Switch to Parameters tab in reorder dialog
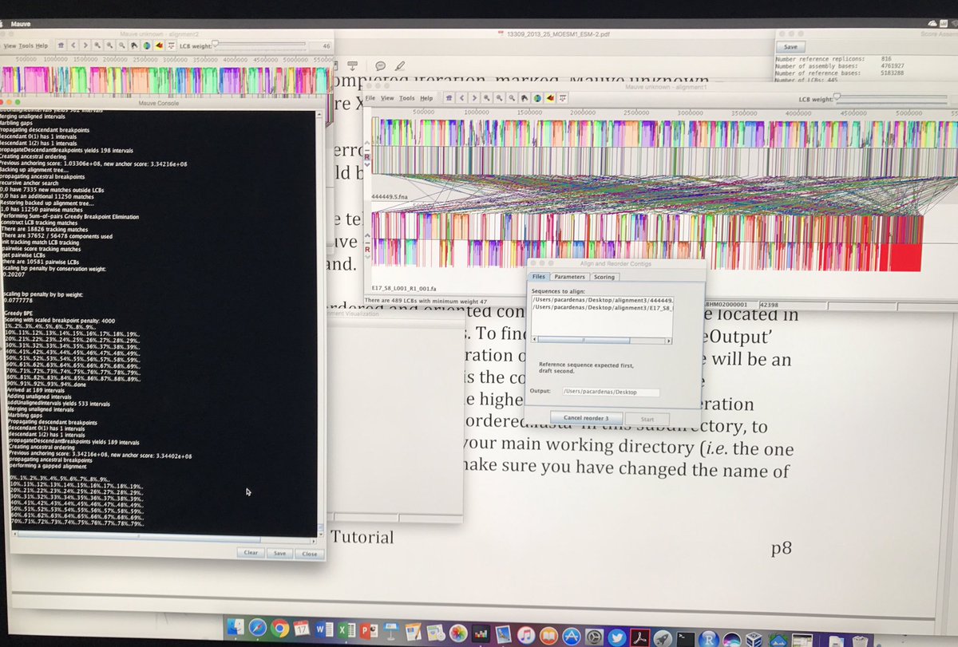The height and width of the screenshot is (647, 958). (x=570, y=277)
